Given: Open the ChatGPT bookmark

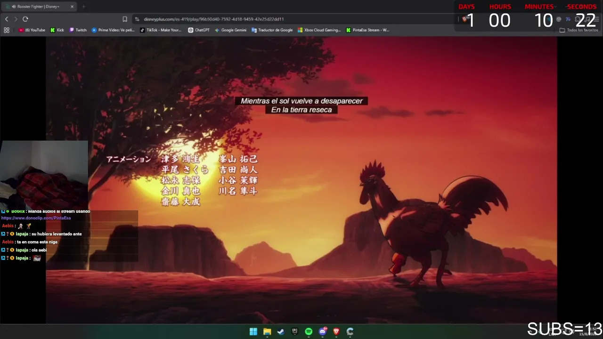Looking at the screenshot, I should click(199, 30).
